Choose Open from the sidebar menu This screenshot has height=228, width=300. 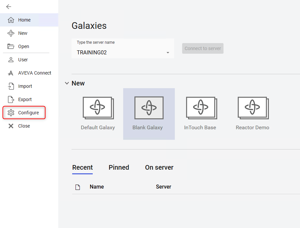click(29, 46)
